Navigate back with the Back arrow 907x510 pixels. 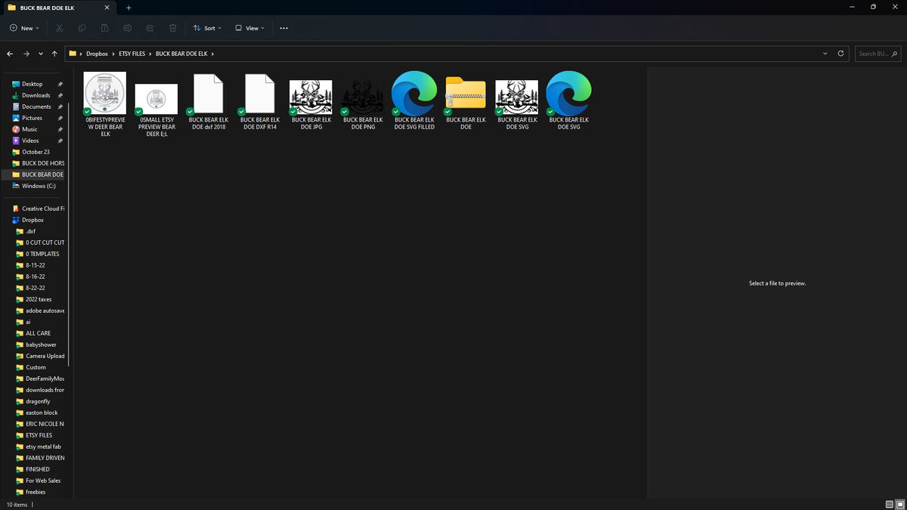pos(10,54)
